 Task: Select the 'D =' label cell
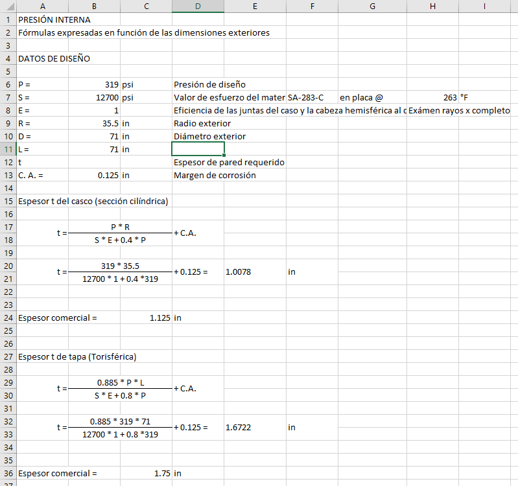(x=42, y=136)
